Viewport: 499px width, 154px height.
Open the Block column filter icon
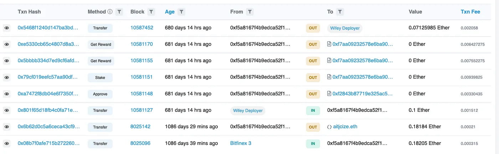point(151,12)
